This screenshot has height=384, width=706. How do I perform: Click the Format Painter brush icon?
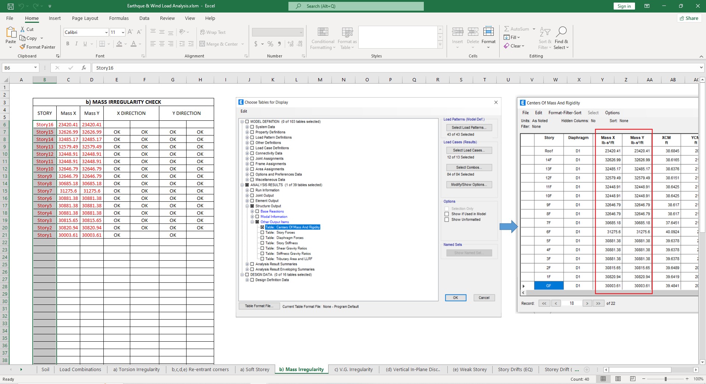23,47
